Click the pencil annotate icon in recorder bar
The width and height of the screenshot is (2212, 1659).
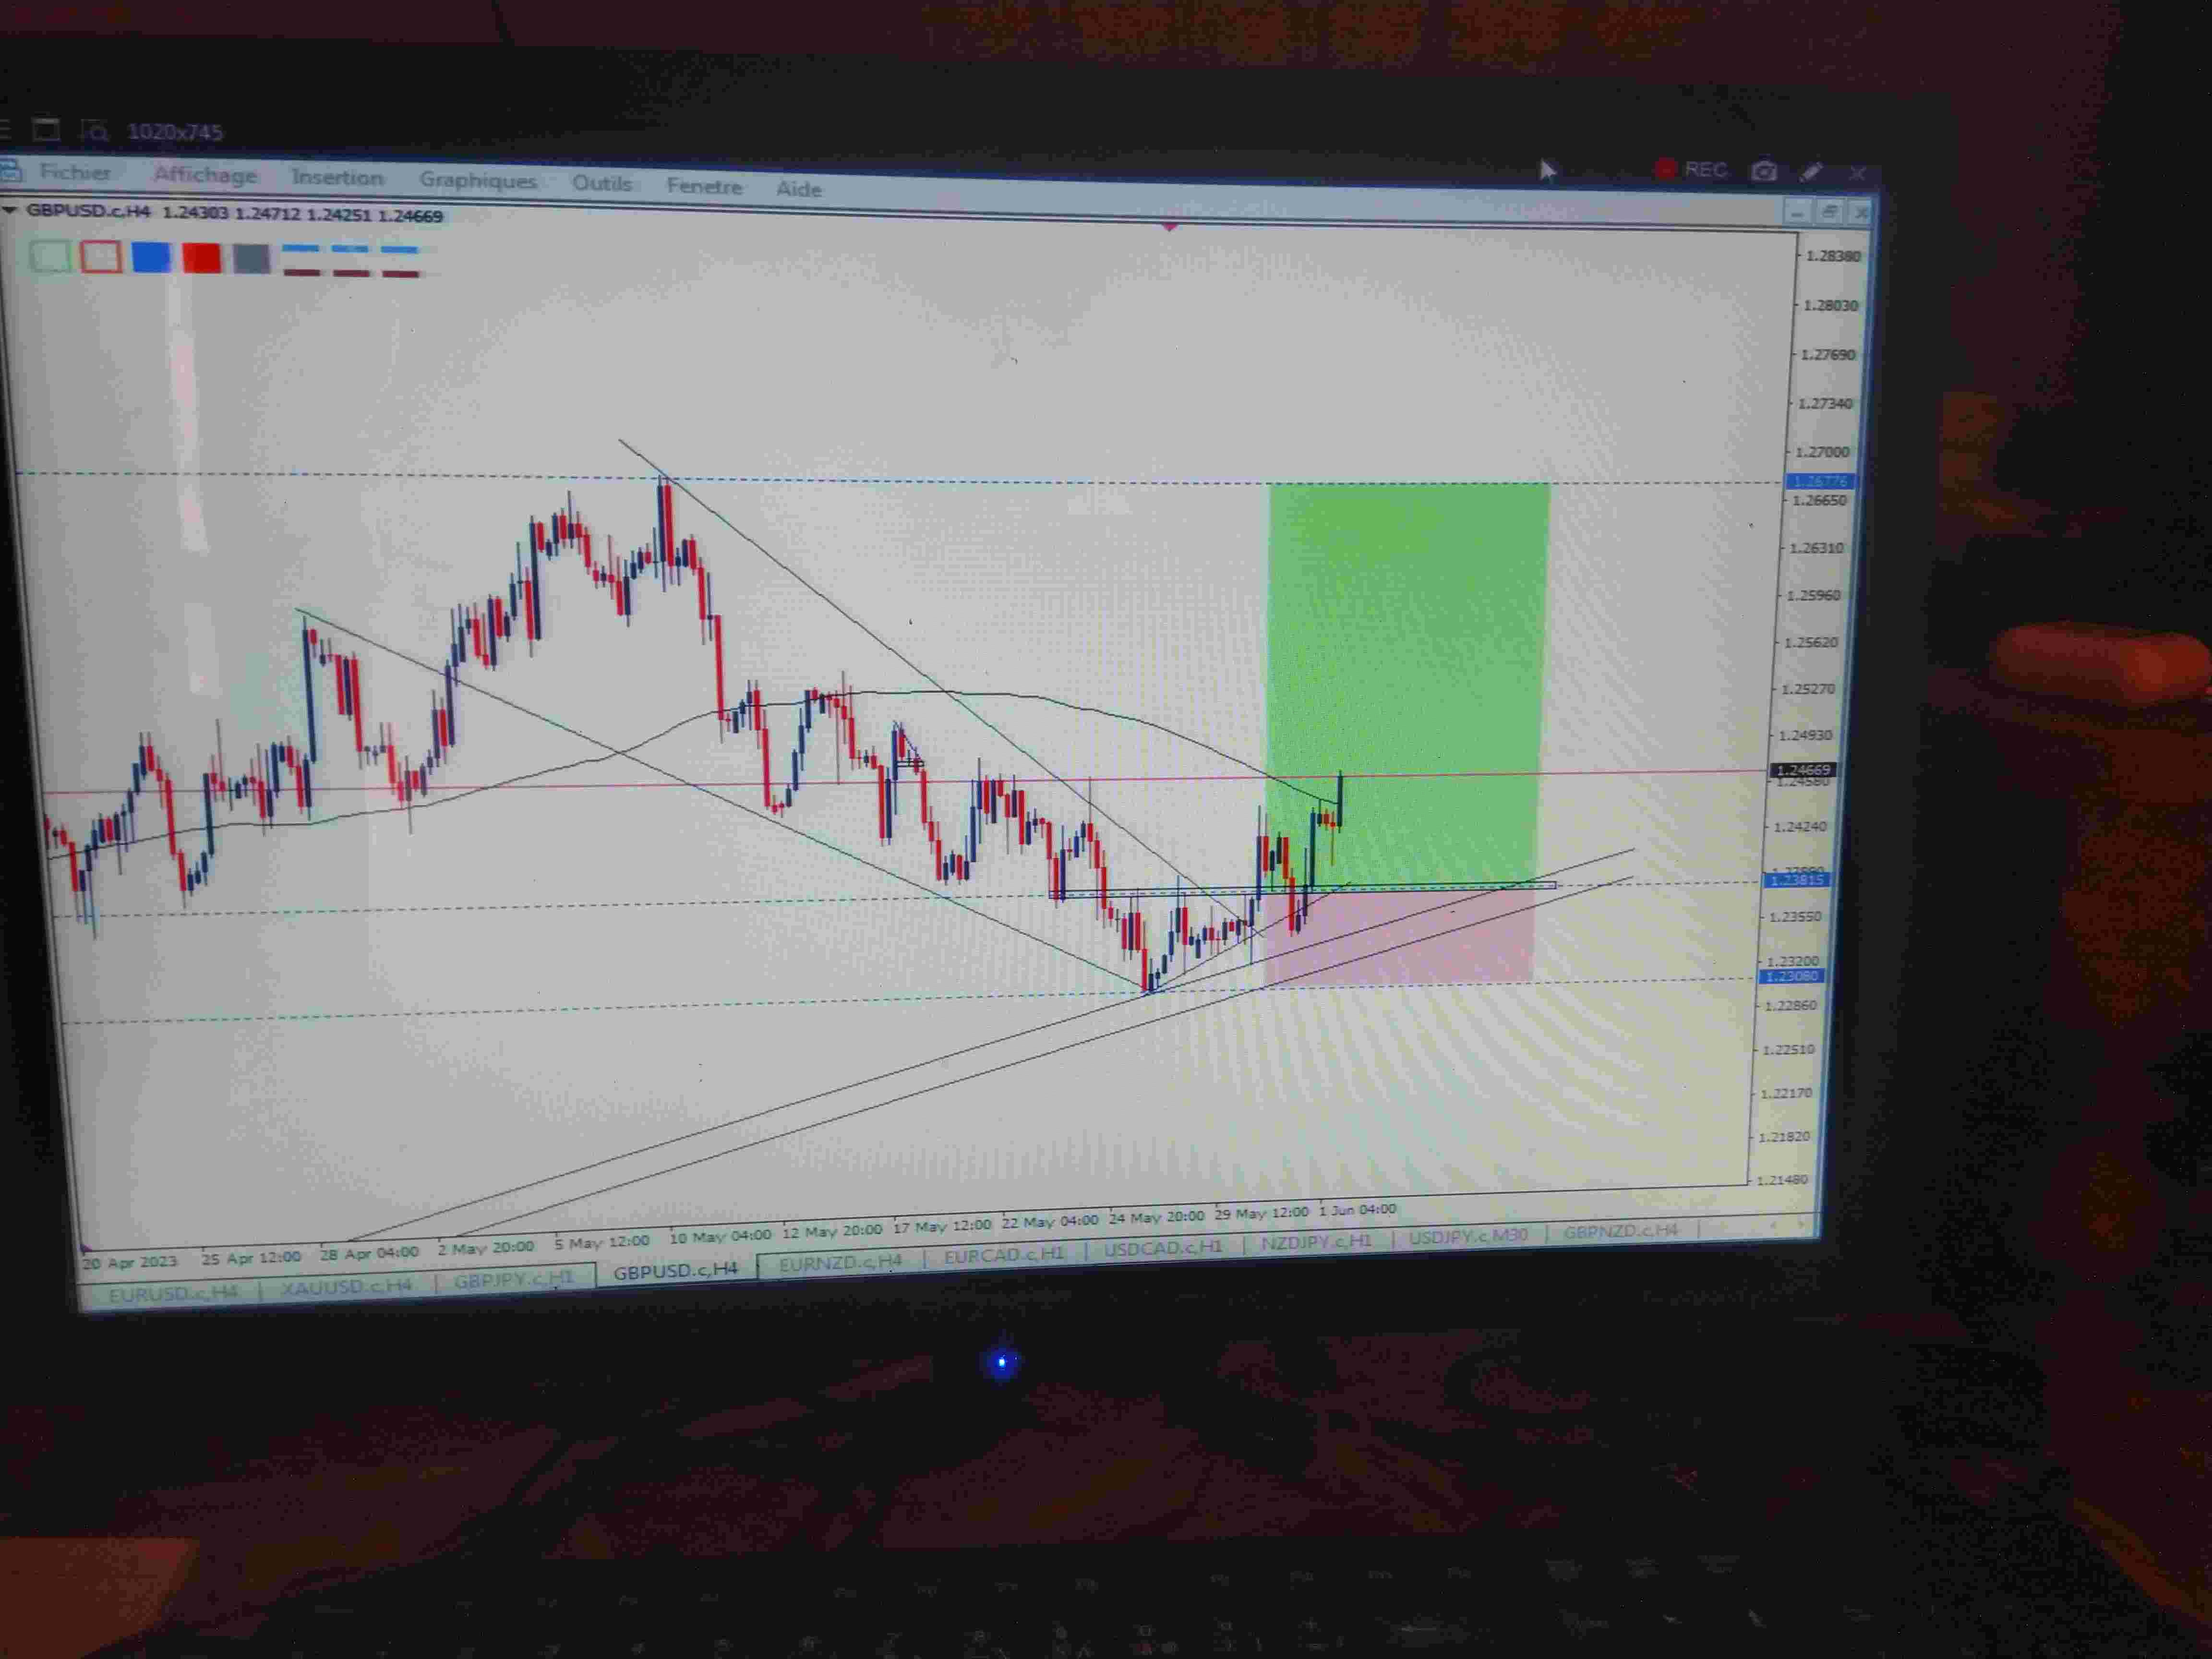coord(1811,172)
